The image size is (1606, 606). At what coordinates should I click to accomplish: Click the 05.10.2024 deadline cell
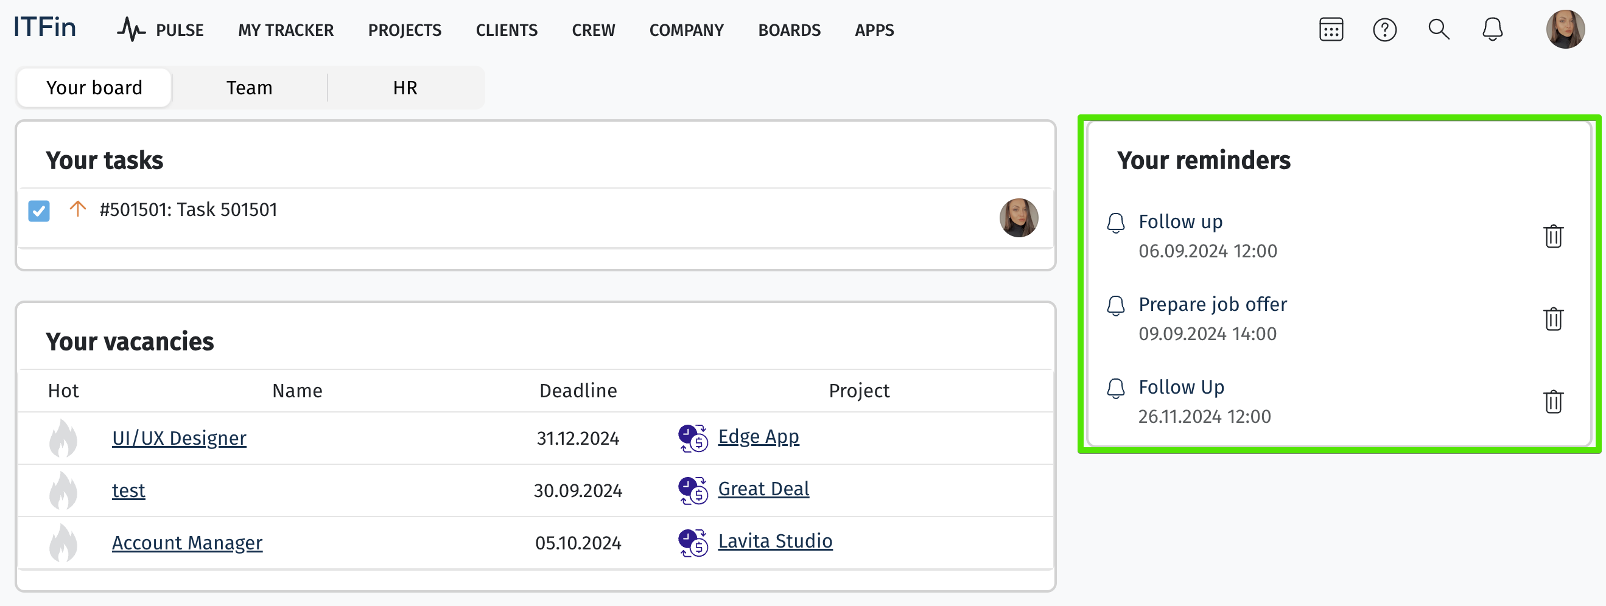[578, 543]
